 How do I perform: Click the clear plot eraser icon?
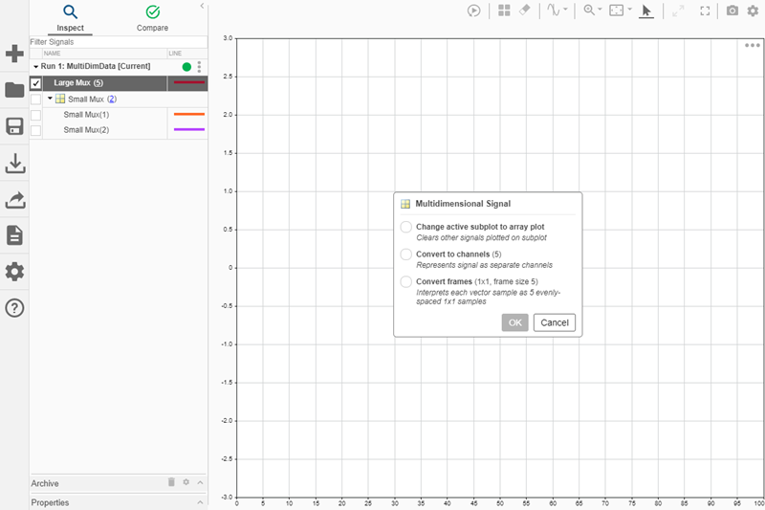(x=524, y=11)
